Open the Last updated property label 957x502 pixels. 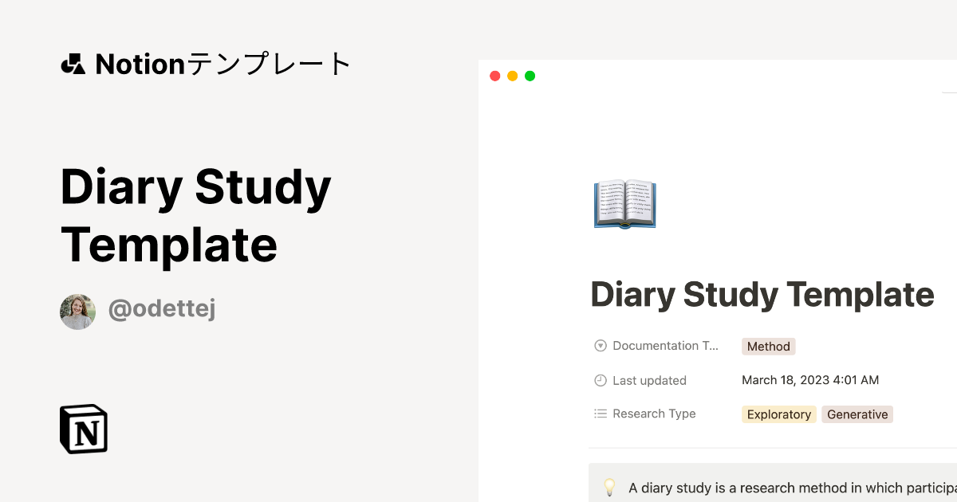point(649,380)
